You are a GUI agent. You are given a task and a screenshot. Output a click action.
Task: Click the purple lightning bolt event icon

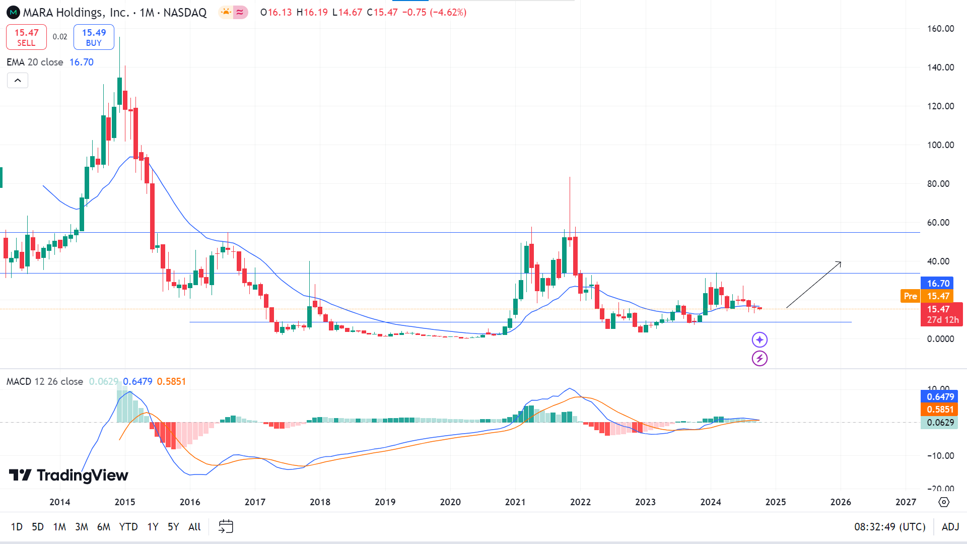[759, 359]
